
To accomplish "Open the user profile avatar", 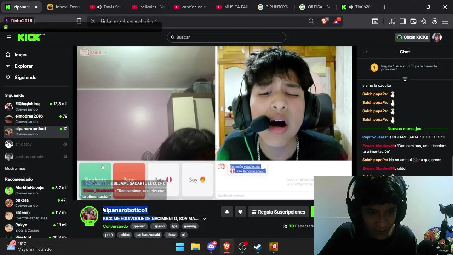I will 437,37.
